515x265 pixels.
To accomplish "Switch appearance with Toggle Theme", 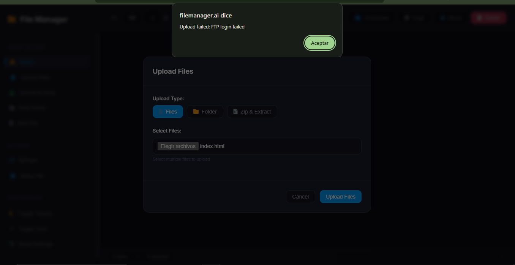I will (x=35, y=213).
